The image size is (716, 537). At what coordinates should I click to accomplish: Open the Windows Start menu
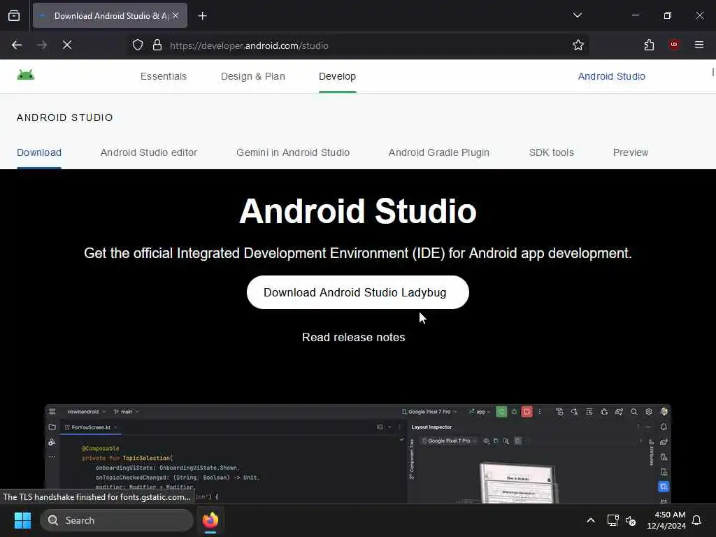coord(23,520)
